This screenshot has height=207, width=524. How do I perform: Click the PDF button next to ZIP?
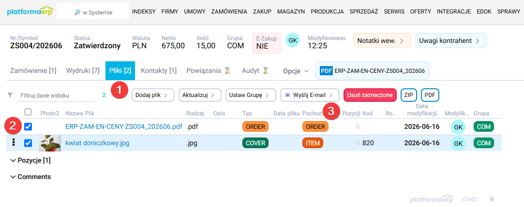(430, 95)
